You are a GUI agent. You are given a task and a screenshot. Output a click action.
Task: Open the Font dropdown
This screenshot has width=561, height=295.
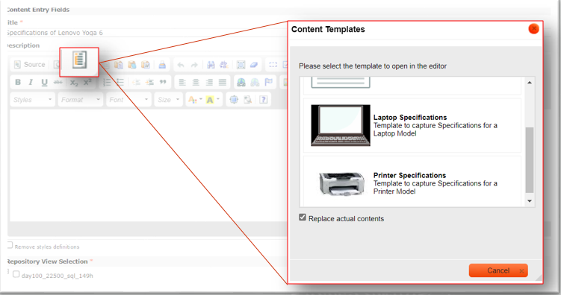[x=128, y=100]
